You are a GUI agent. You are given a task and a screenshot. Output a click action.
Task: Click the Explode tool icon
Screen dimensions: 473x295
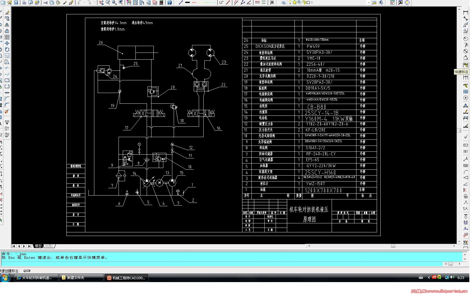(x=7, y=111)
